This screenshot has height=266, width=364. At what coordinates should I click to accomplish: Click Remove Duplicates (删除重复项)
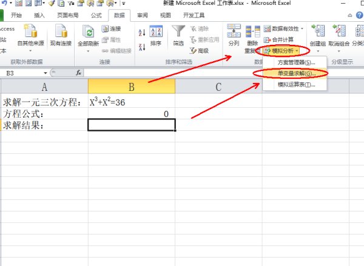click(252, 39)
